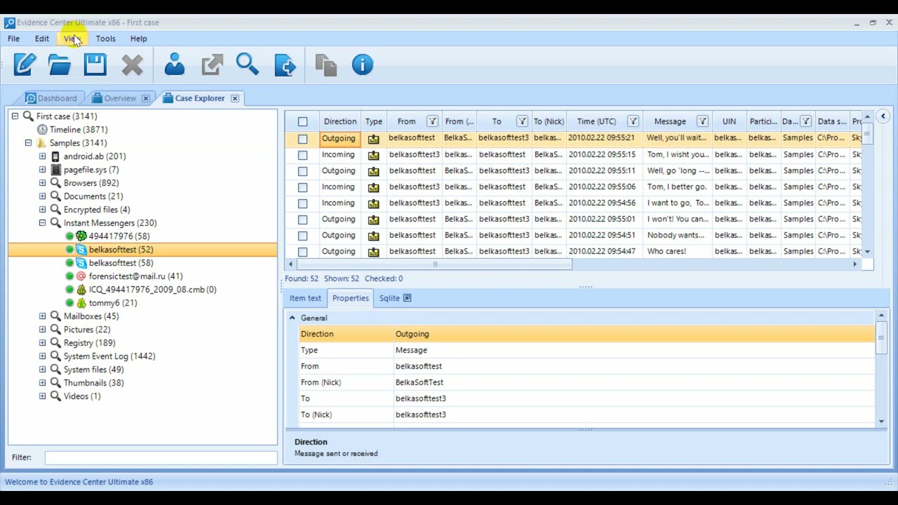Select the Pictures (22) tree item
Screen dimensions: 898x505
click(x=87, y=330)
